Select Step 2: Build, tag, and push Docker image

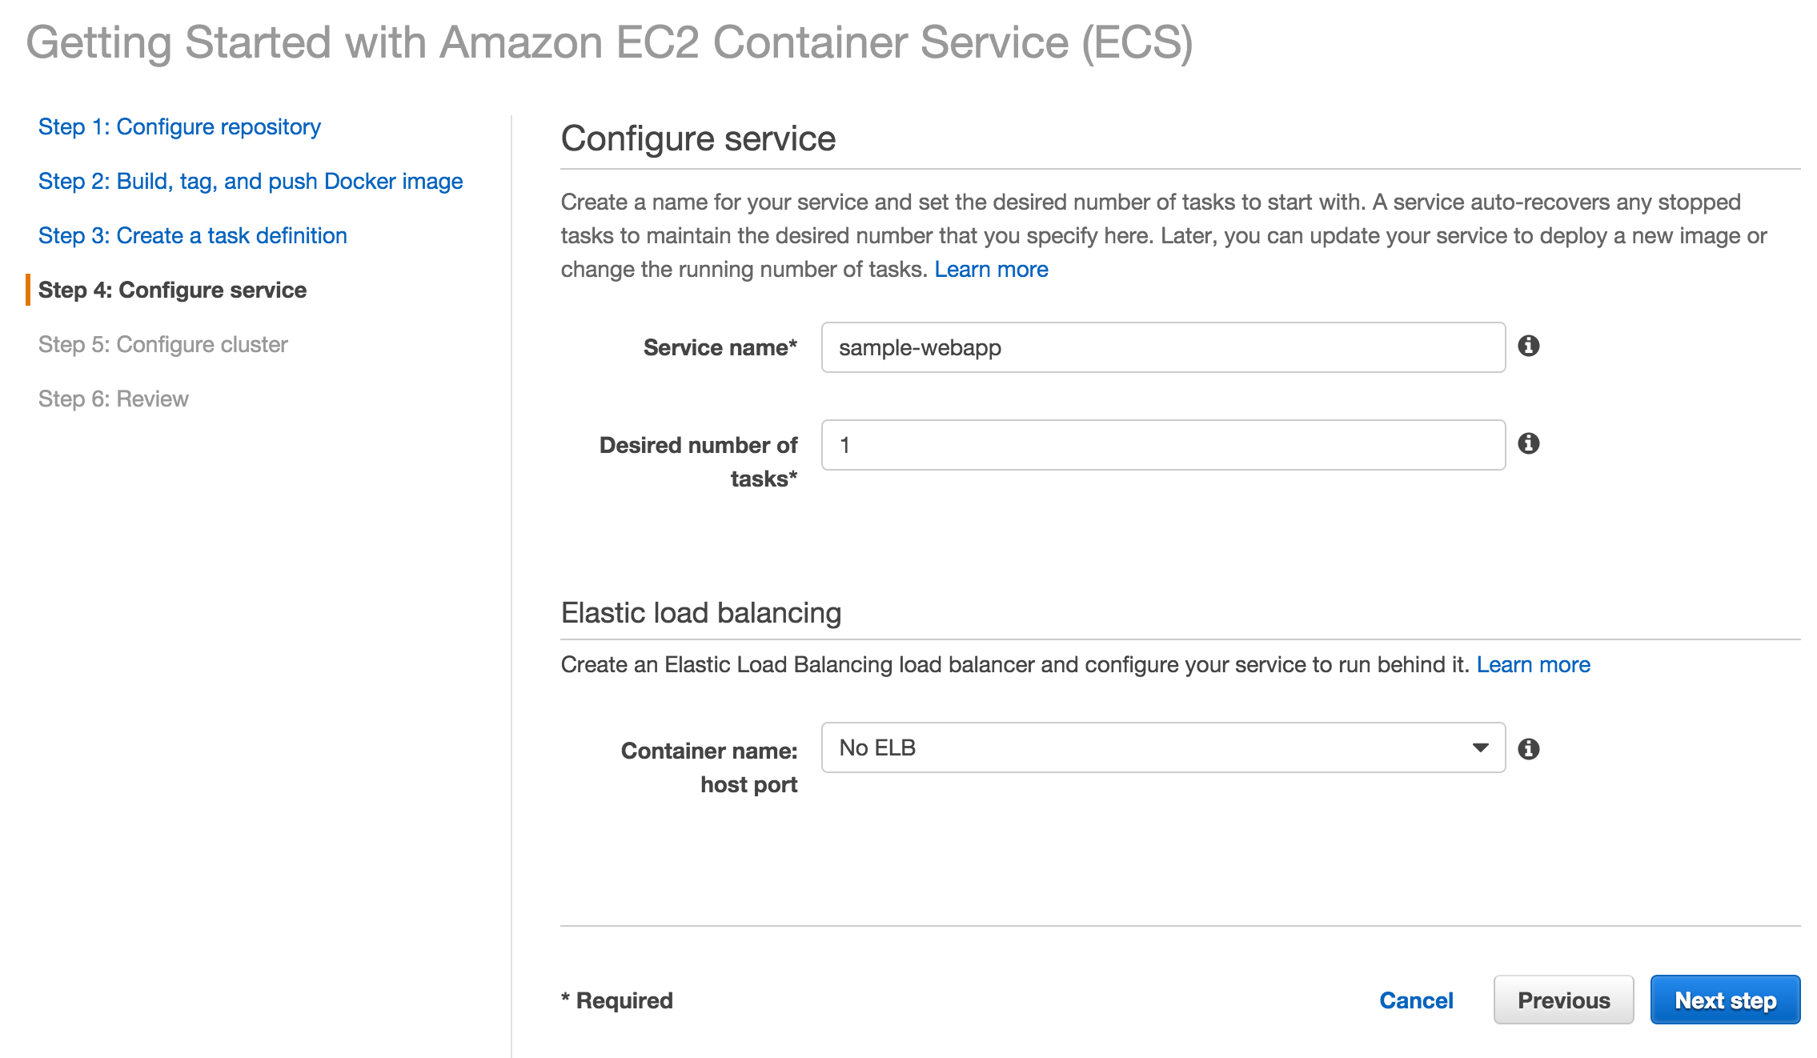point(250,181)
